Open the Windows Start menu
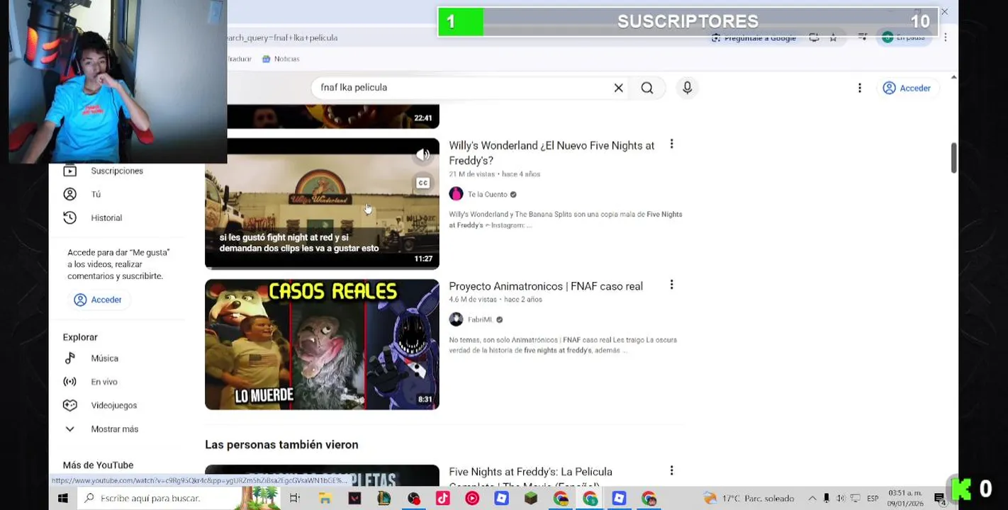This screenshot has width=1008, height=510. (x=62, y=499)
